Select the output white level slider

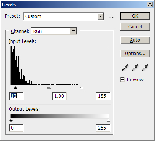[108, 120]
